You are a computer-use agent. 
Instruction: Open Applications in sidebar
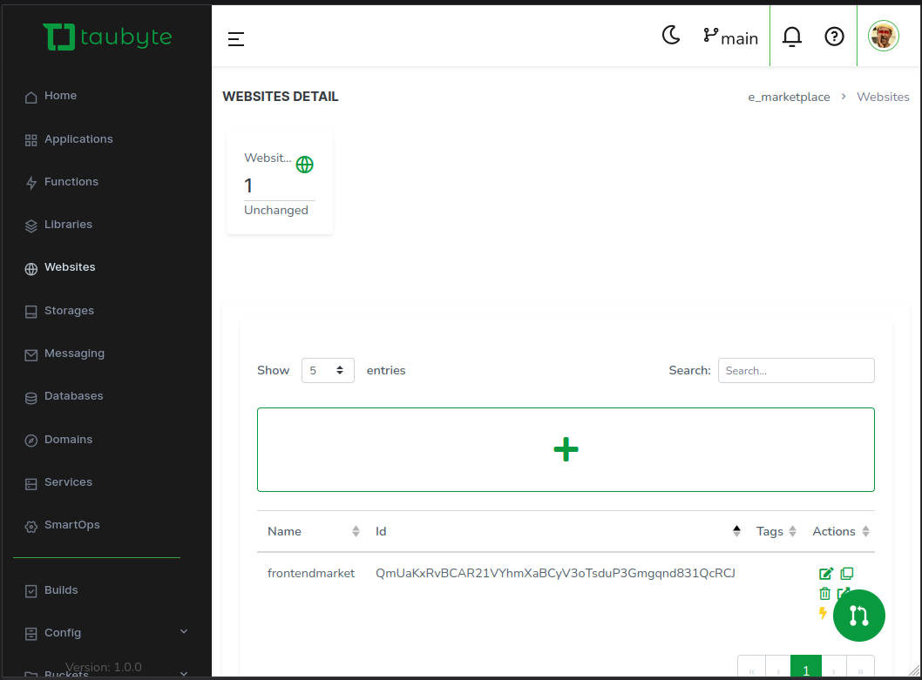click(78, 139)
